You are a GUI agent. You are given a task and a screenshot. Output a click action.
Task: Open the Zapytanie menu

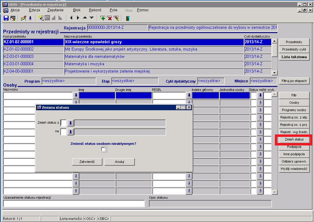pyautogui.click(x=55, y=10)
